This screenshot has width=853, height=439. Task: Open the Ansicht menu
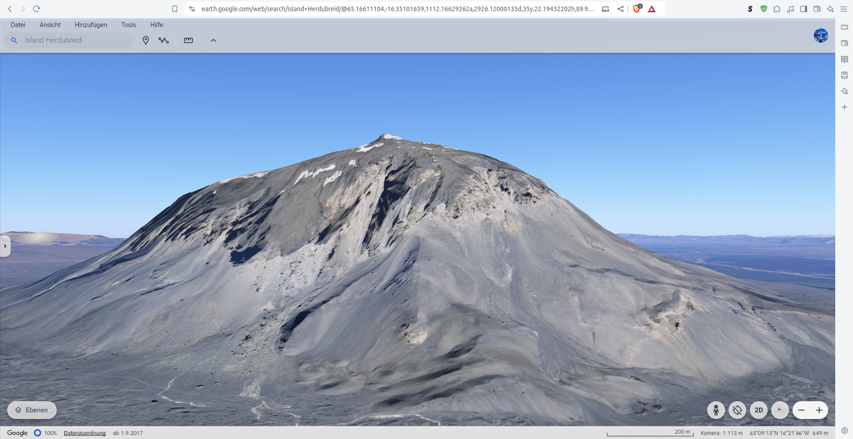point(50,25)
